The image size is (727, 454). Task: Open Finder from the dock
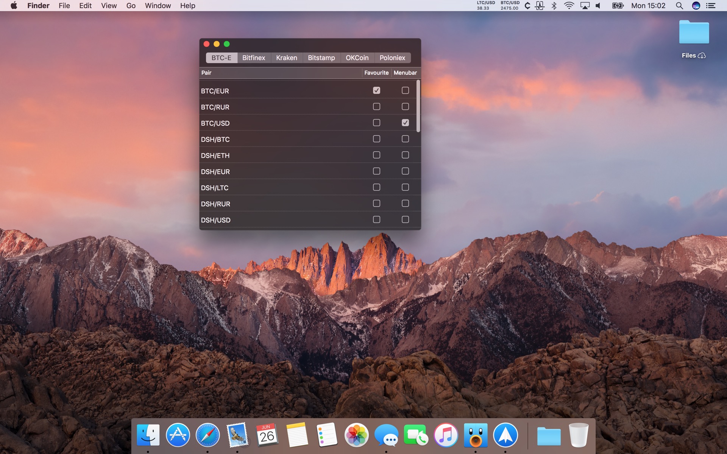tap(148, 435)
